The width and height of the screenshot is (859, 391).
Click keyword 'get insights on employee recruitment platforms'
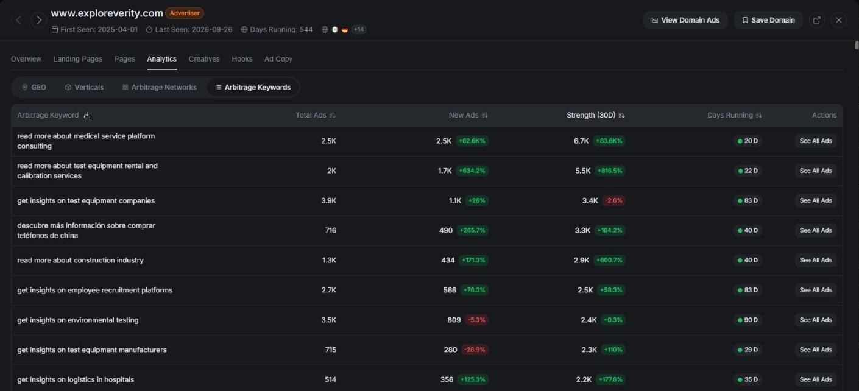[x=95, y=290]
